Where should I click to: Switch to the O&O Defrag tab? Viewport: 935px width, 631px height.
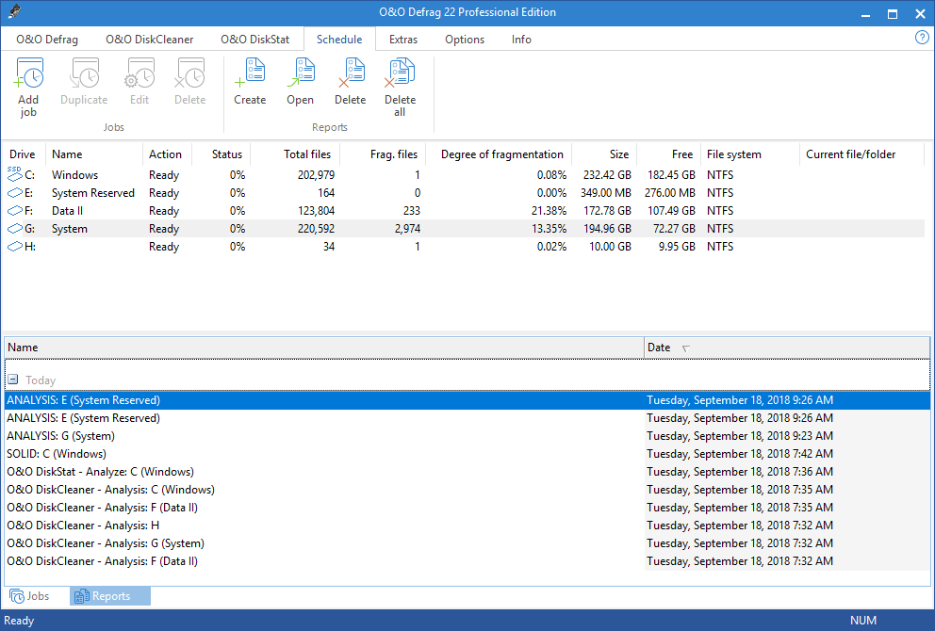coord(47,40)
